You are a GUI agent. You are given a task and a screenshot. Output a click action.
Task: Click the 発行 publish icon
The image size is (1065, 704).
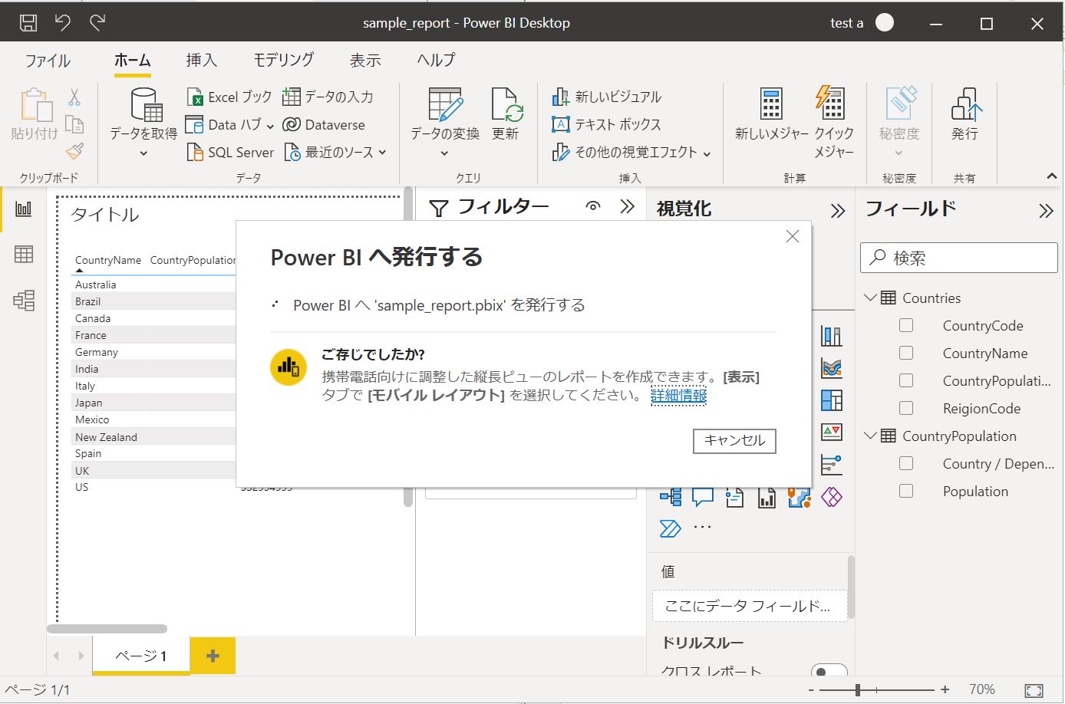[x=966, y=104]
